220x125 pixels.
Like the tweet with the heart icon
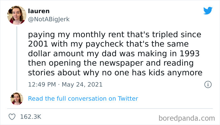click(13, 117)
